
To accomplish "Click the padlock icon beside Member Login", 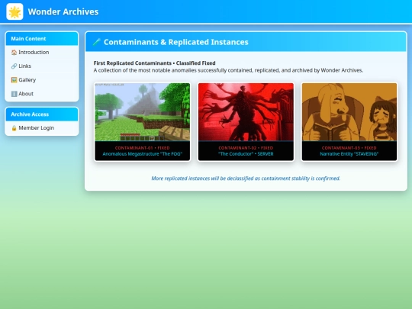I will (14, 128).
